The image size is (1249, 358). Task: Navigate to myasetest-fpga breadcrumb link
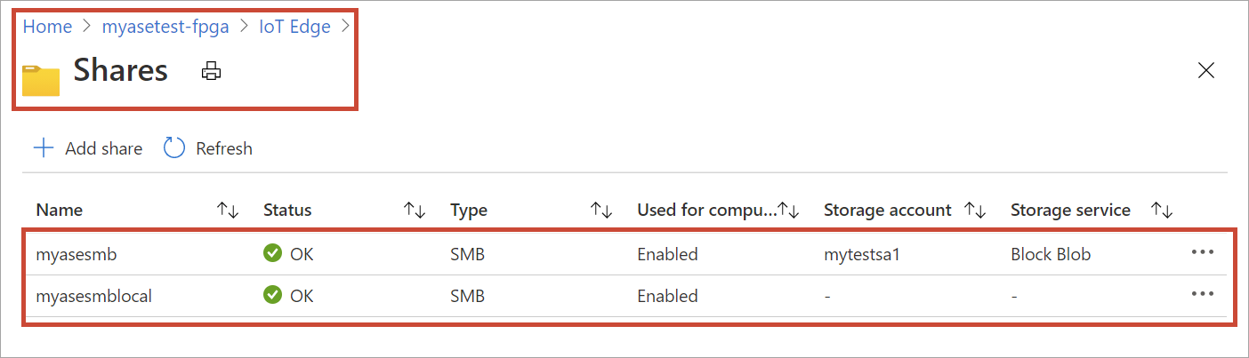point(165,27)
